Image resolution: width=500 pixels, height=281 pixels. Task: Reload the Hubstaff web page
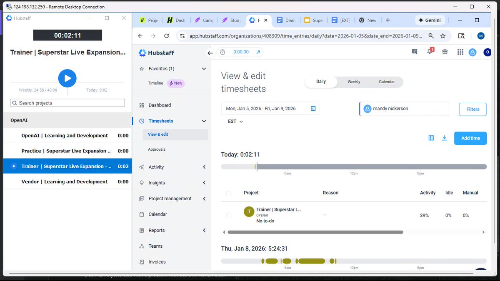pos(167,36)
